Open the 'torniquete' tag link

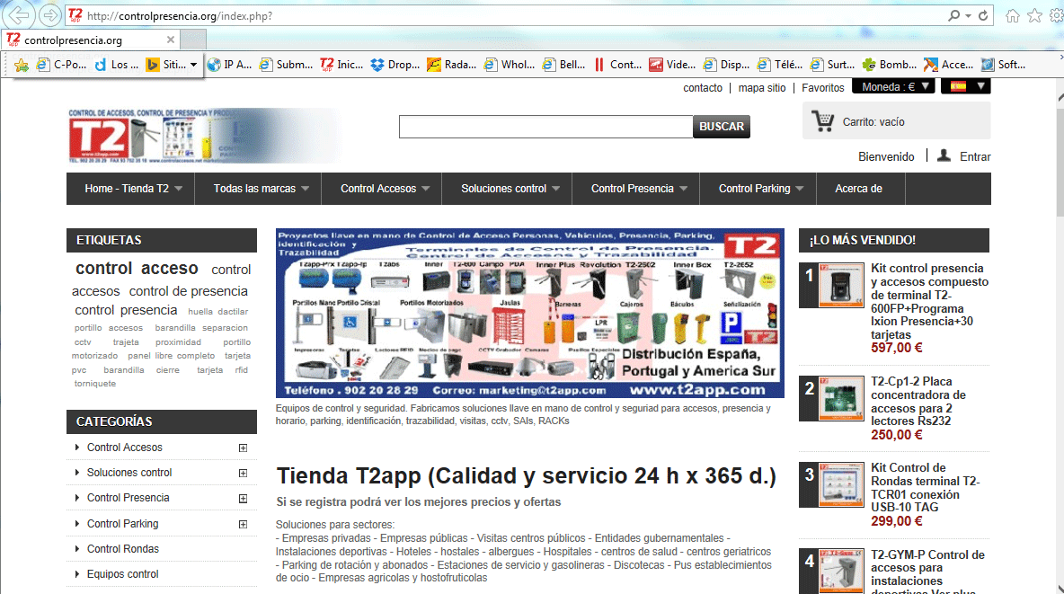[x=95, y=384]
